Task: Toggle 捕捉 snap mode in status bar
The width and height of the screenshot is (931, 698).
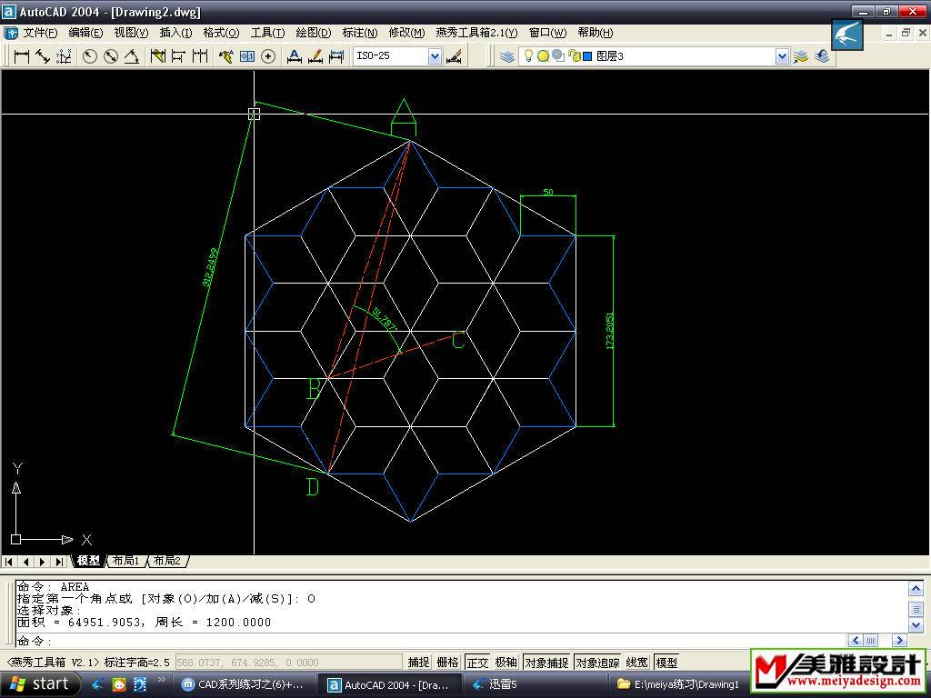Action: click(x=418, y=663)
